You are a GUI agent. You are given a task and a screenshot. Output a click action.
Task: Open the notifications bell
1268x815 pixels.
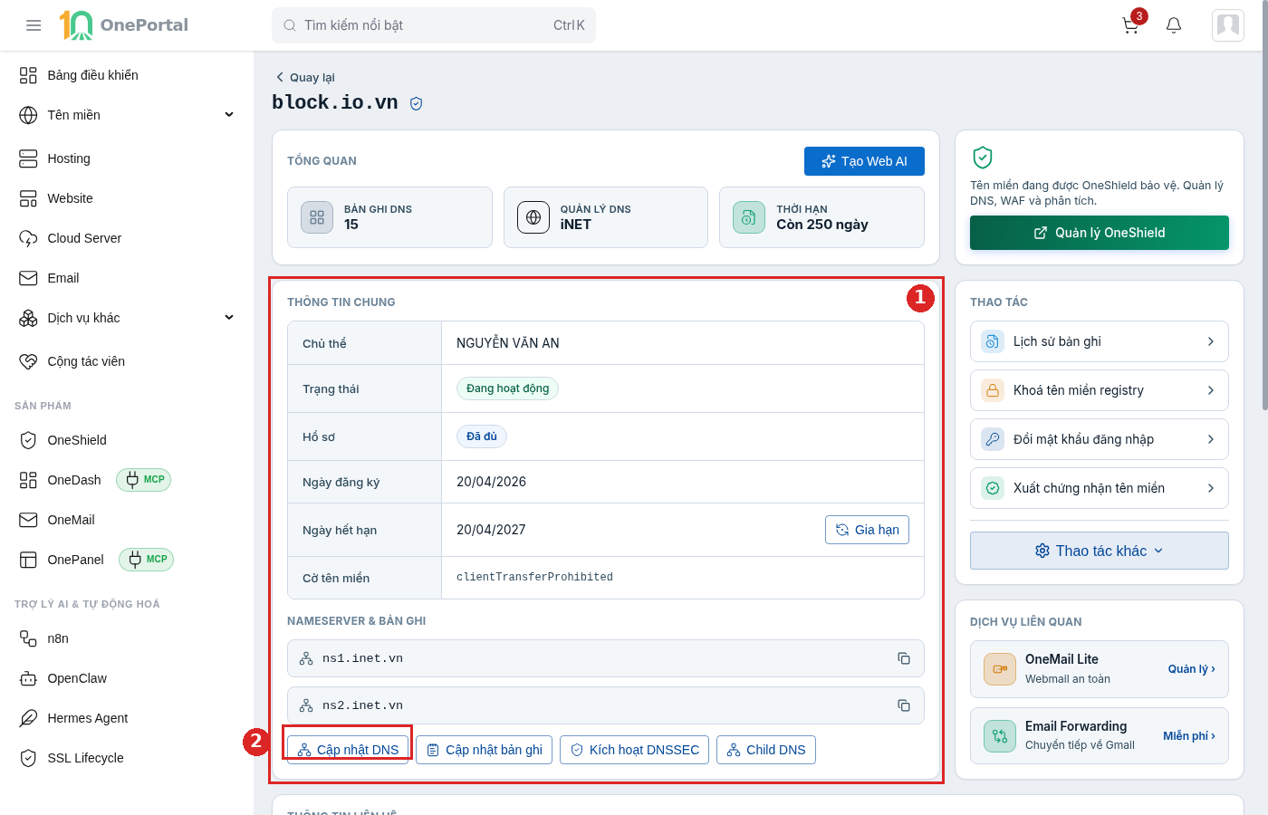(1174, 25)
